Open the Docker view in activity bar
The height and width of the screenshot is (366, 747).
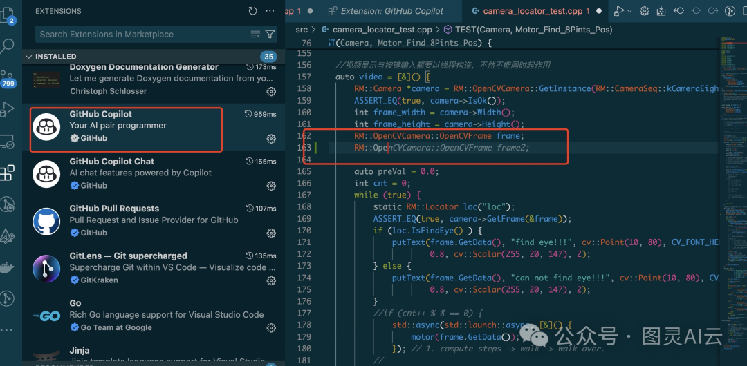point(7,268)
